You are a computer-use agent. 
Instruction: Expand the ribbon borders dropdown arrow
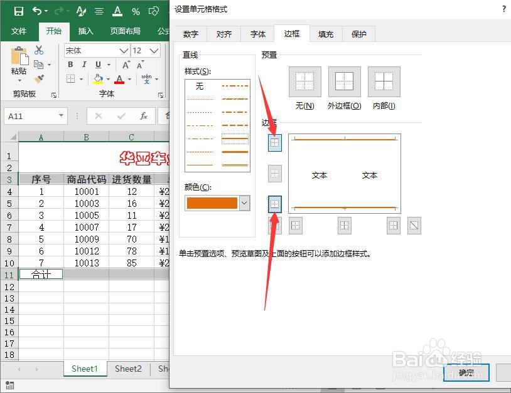(x=81, y=79)
